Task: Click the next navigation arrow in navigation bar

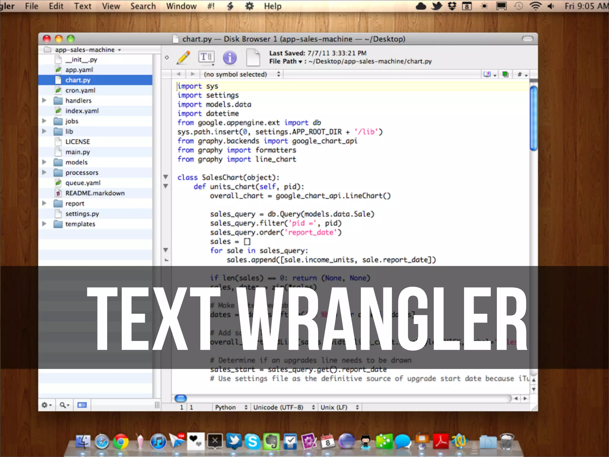Action: tap(193, 74)
